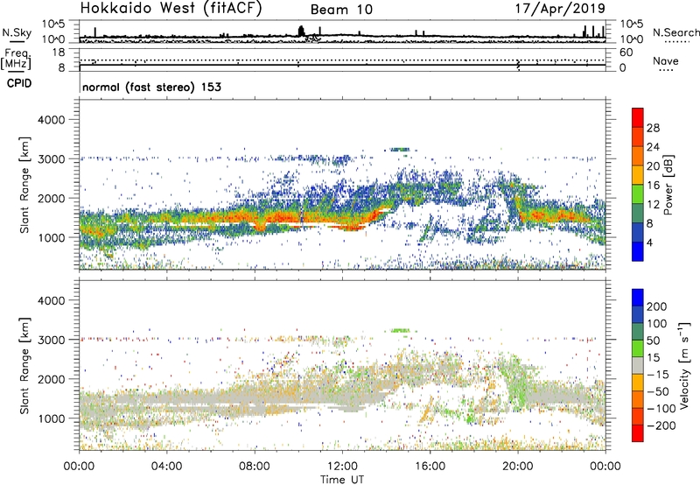Click the '20' label on the Power color bar

pos(653,166)
